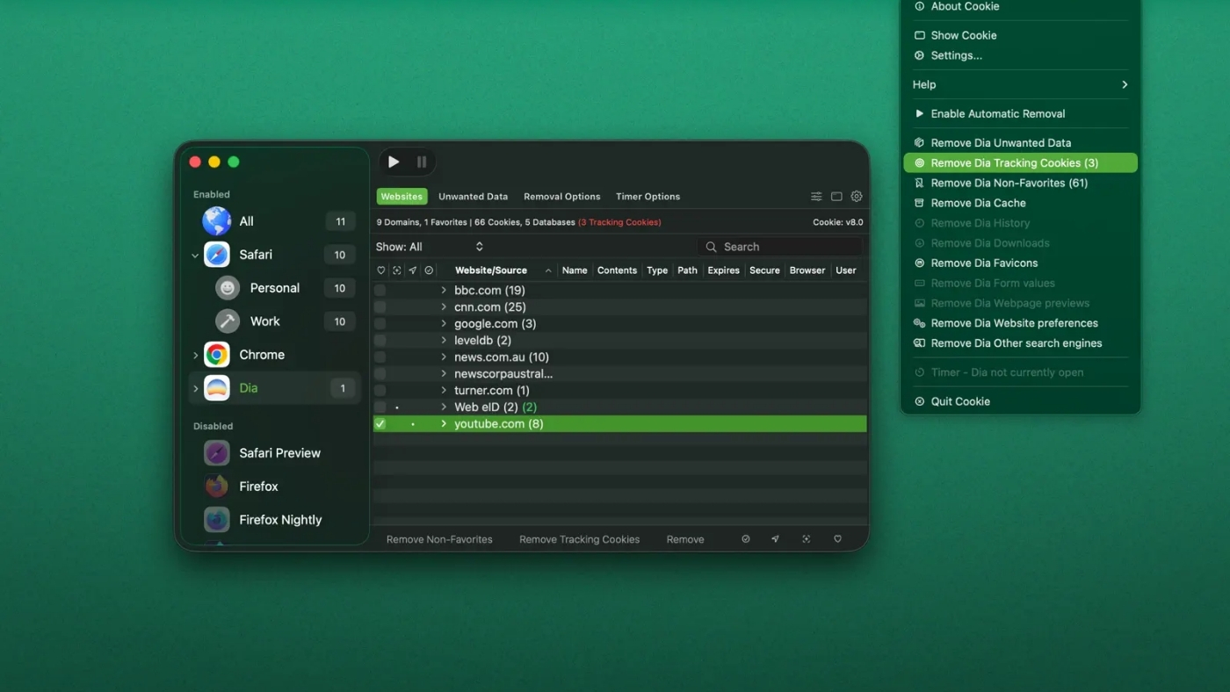Select the Personal profile smiley icon
1230x692 pixels.
coord(228,288)
